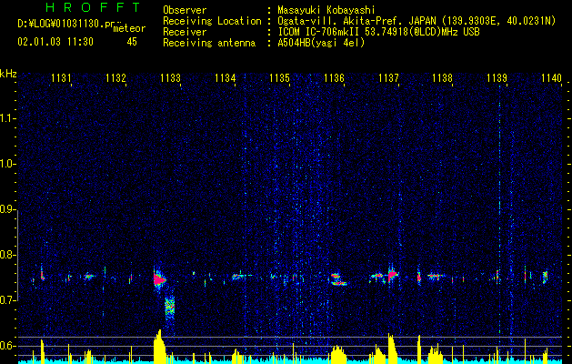Click the 1135 time axis marker
This screenshot has height=364, width=572.
click(x=279, y=77)
